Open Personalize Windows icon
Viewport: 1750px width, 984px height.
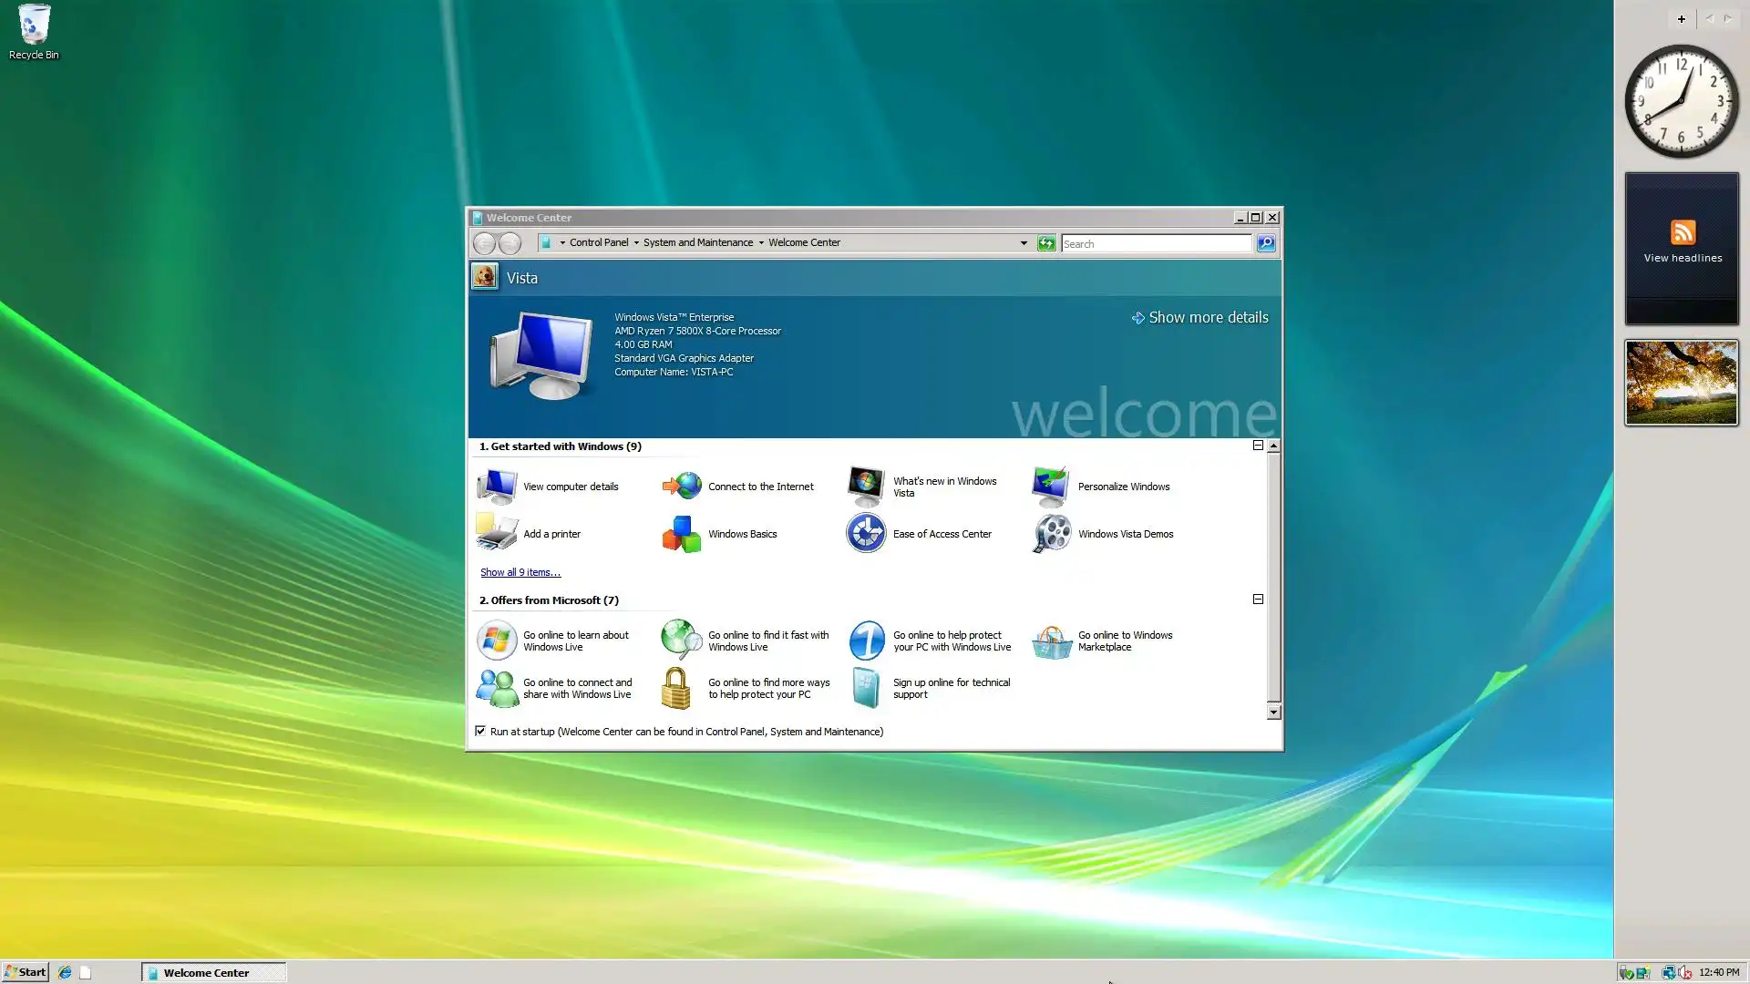pos(1051,487)
